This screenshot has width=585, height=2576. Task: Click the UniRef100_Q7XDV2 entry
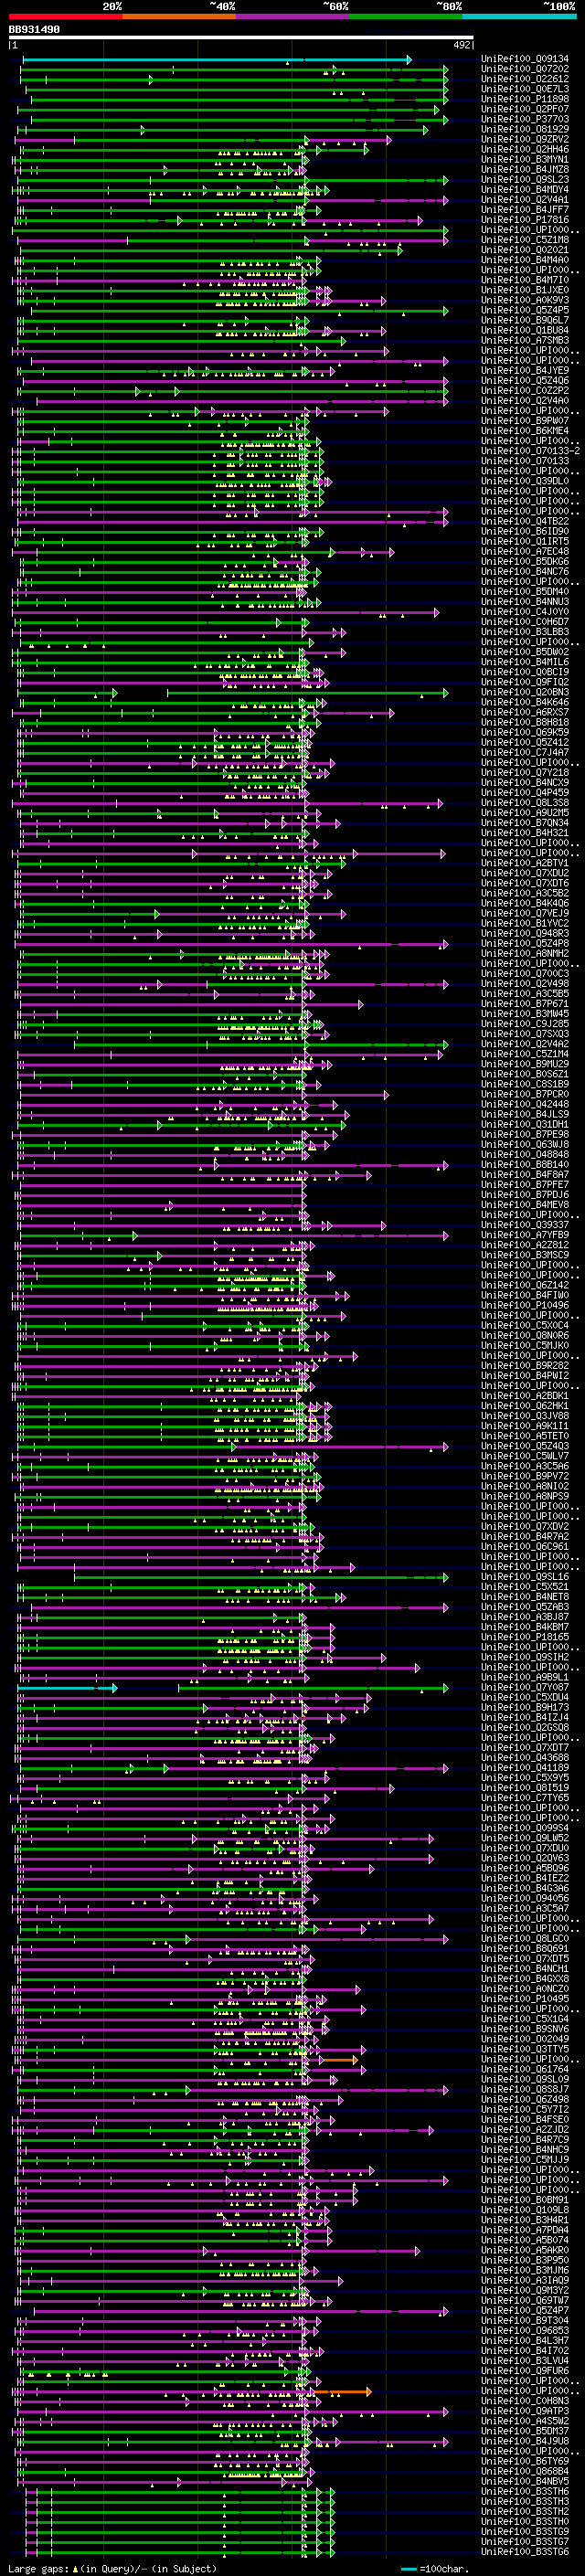(524, 1526)
